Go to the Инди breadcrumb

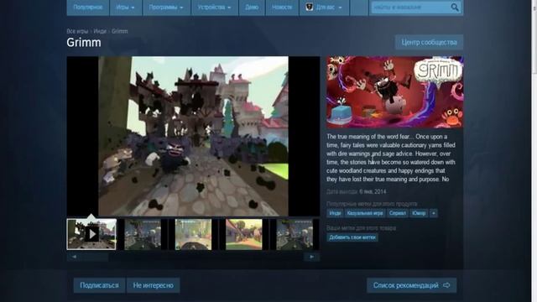[100, 31]
